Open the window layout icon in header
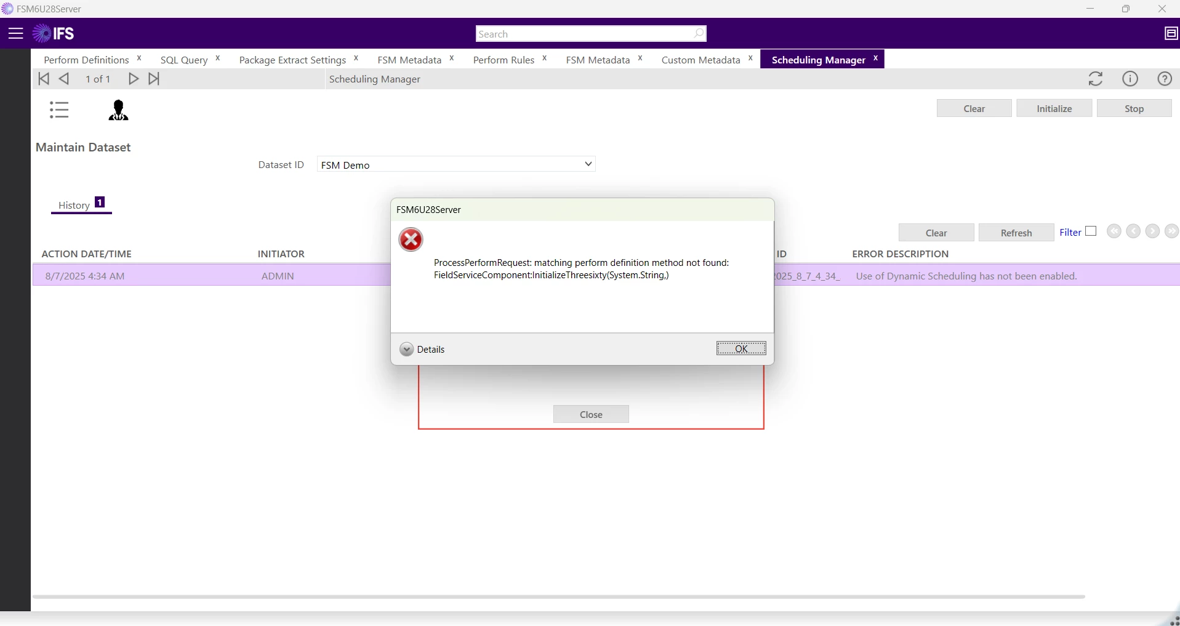This screenshot has width=1180, height=626. tap(1171, 33)
